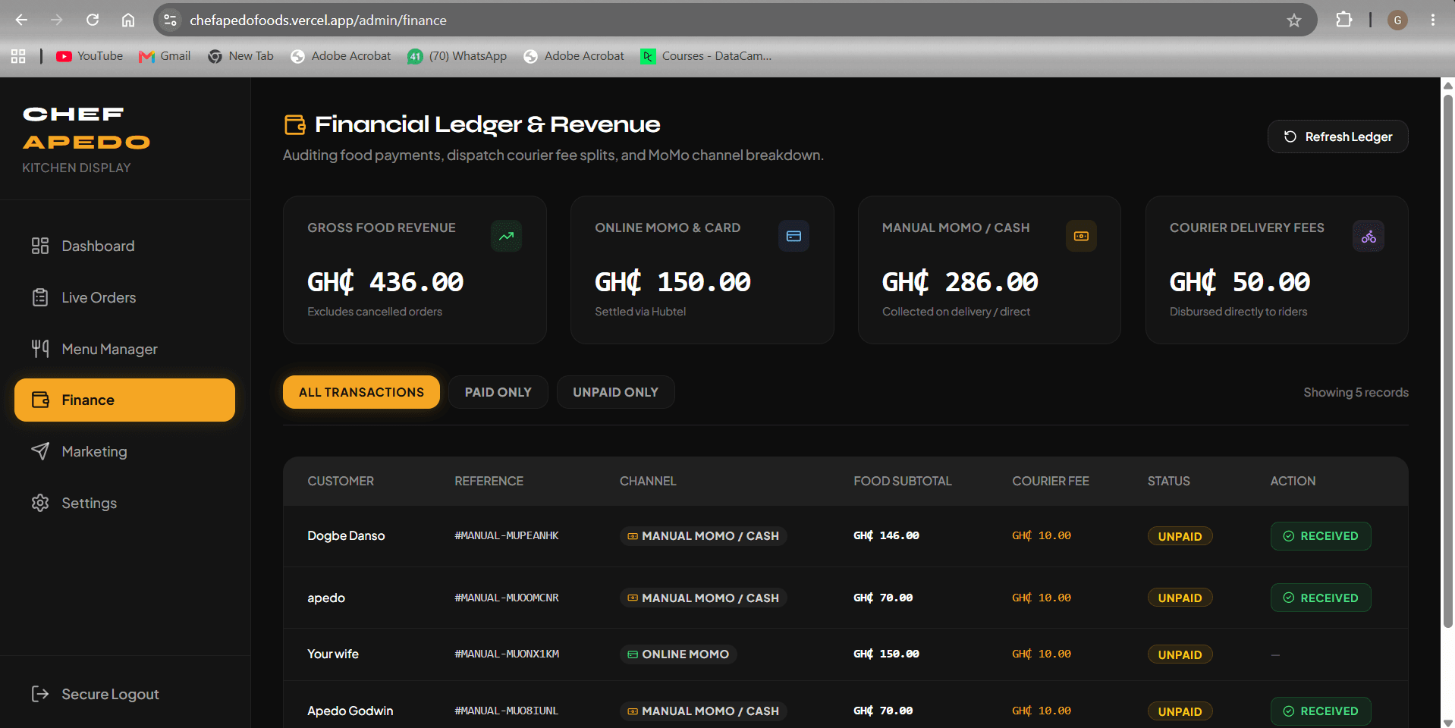The image size is (1455, 728).
Task: Open the Chrome three-dot menu
Action: click(1433, 20)
